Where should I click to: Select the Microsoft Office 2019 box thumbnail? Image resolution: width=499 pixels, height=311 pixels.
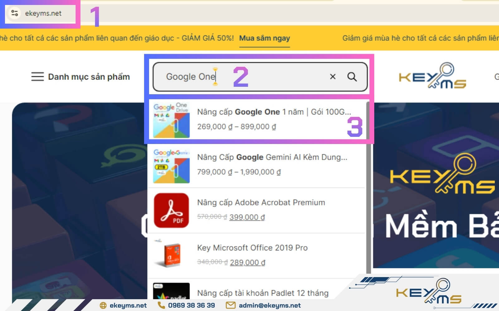(171, 254)
